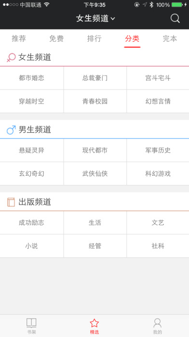Viewport: 189px width, 337px height.
Task: Switch to the 完本 tab
Action: (170, 39)
